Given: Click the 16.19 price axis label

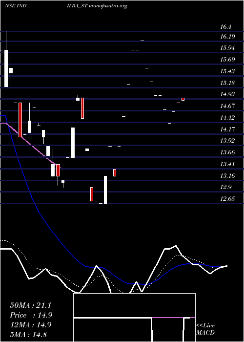Looking at the screenshot, I should click(x=227, y=37).
